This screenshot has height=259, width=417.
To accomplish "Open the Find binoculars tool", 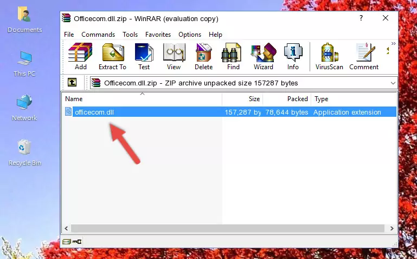I will coord(233,56).
